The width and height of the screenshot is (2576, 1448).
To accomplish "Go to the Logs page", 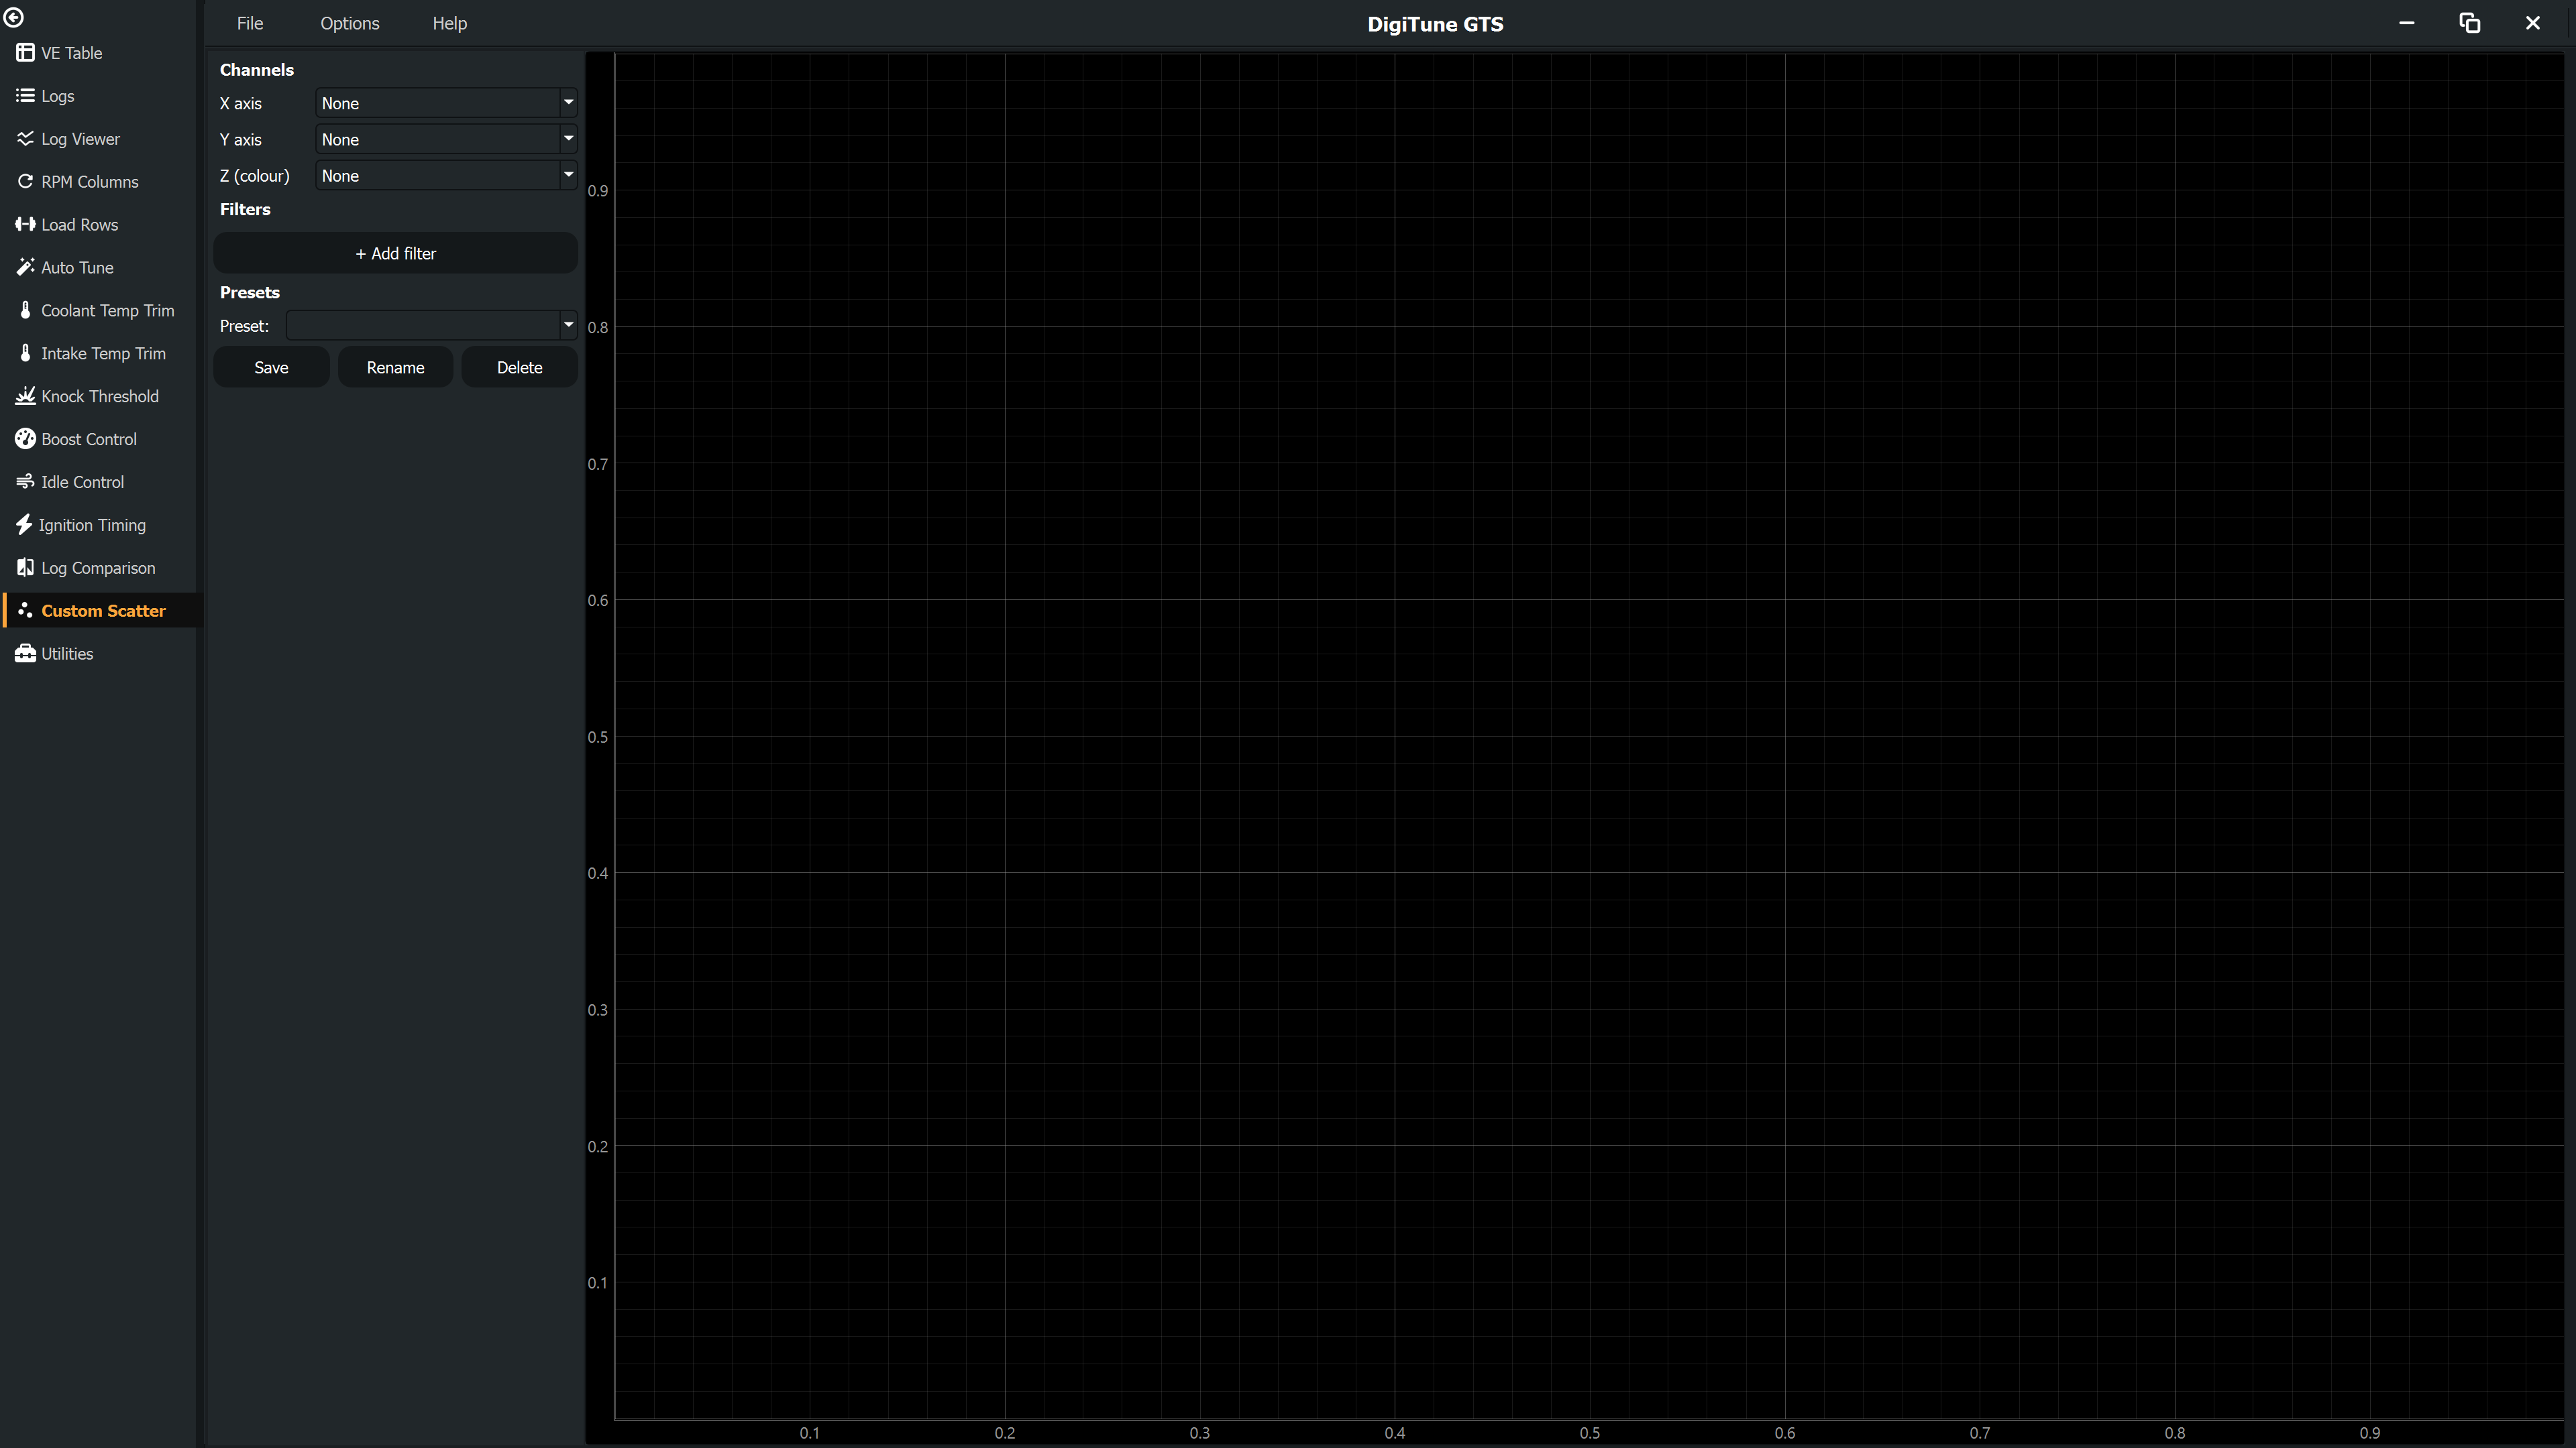I will [x=100, y=96].
